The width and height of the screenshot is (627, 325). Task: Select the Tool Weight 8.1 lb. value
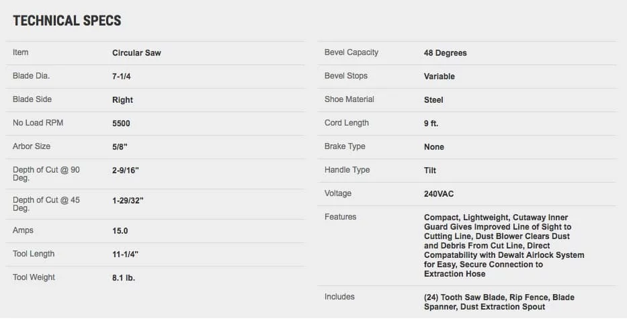click(x=124, y=278)
